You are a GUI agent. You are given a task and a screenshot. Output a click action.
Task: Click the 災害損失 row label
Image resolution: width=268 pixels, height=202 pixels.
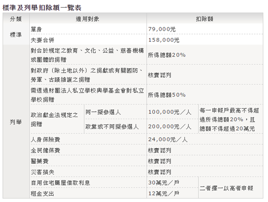click(x=42, y=172)
